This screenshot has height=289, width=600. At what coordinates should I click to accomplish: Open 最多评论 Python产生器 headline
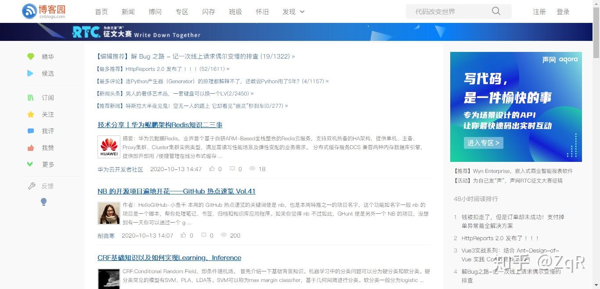tap(213, 81)
